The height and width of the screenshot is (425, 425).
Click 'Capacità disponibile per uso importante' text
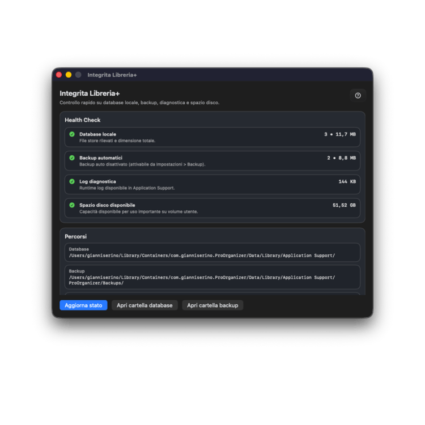(138, 211)
